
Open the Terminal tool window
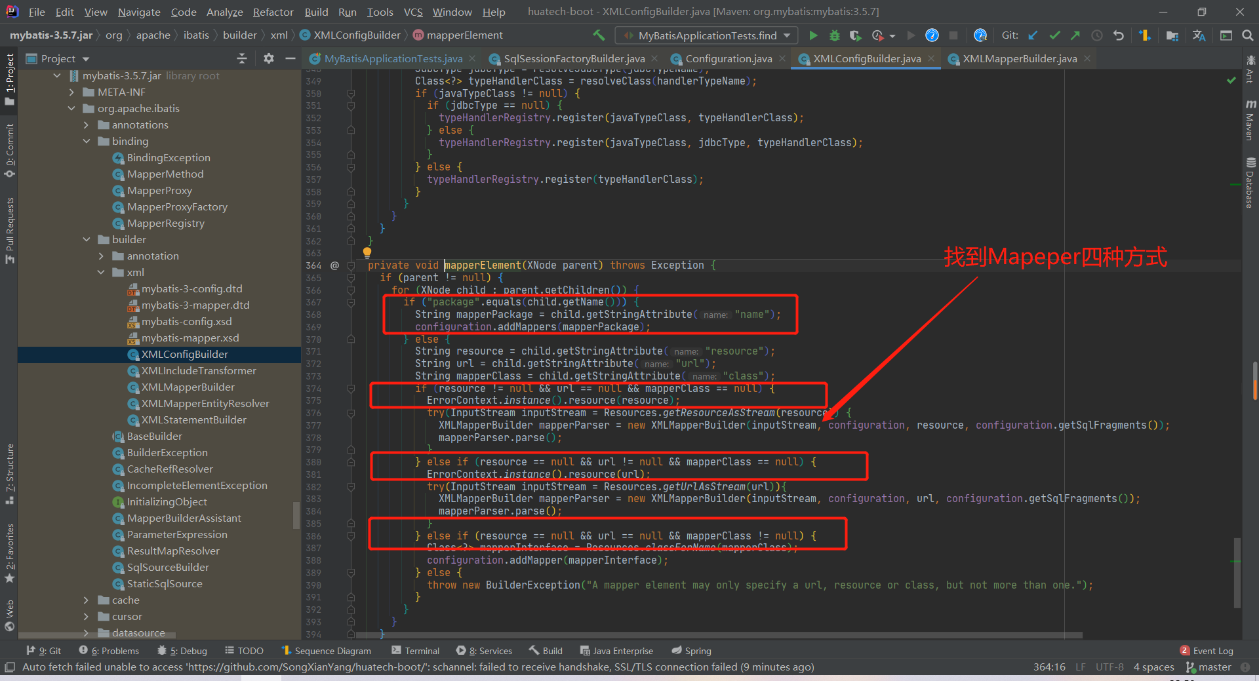[415, 651]
